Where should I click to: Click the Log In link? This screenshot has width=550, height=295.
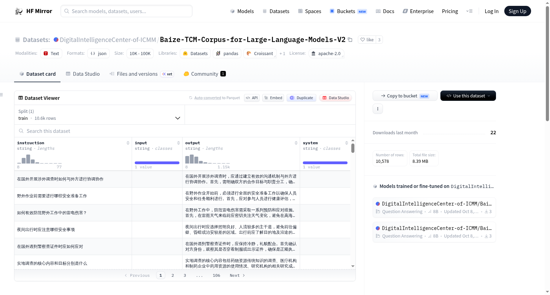[492, 11]
